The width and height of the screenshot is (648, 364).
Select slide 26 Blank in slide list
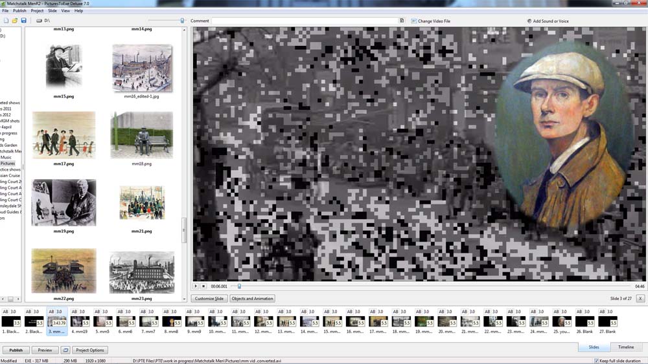[584, 322]
